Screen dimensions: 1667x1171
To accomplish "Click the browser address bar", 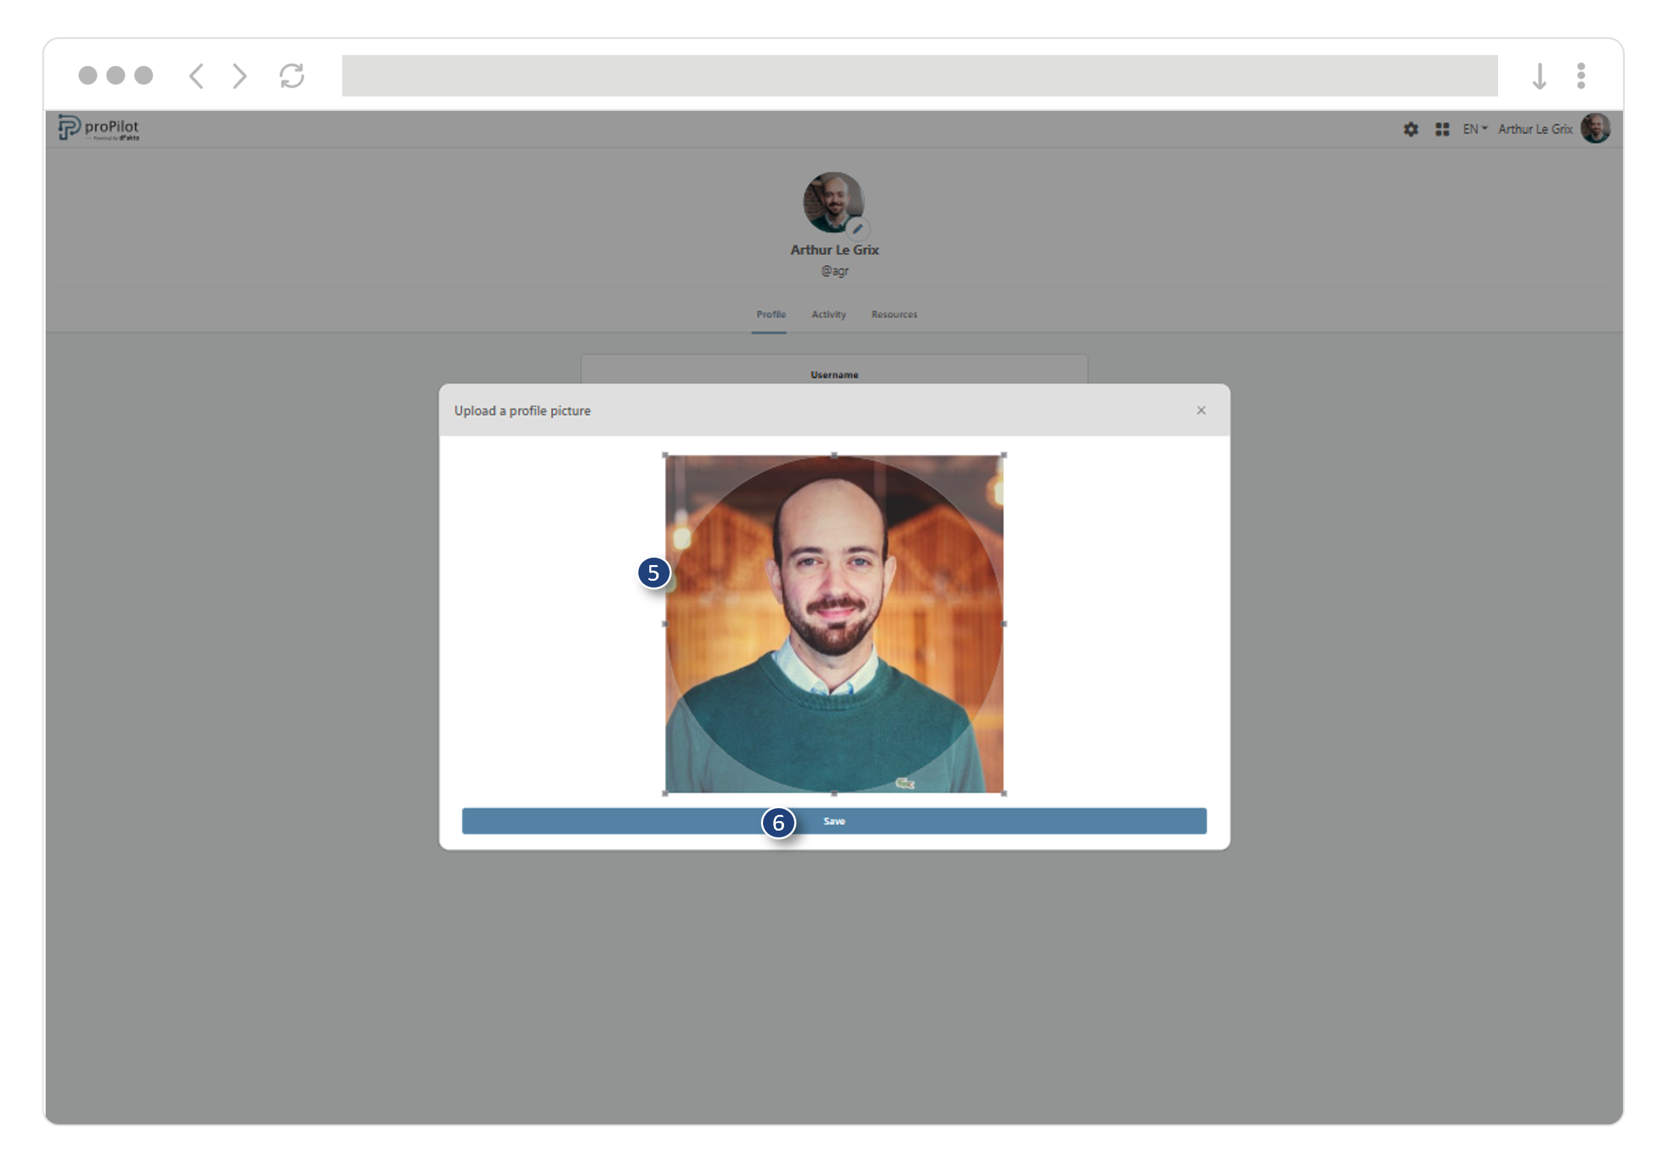I will [919, 76].
